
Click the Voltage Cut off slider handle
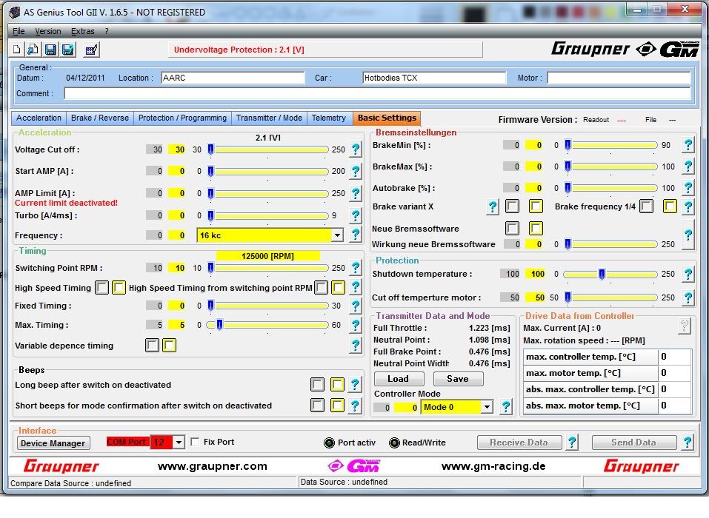tap(210, 149)
